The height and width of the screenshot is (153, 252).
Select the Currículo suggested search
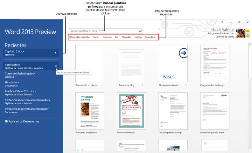(107, 37)
